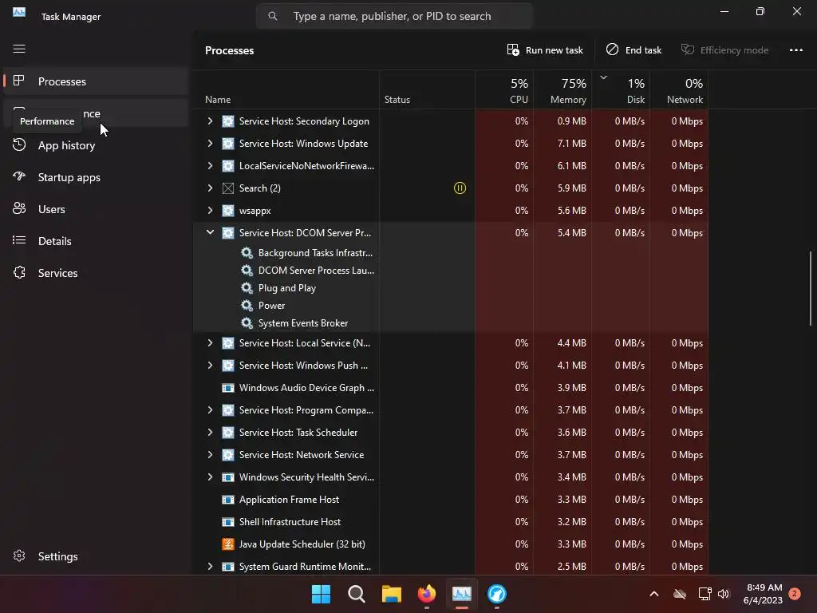Expand Service Host: Secondary Logon

210,121
